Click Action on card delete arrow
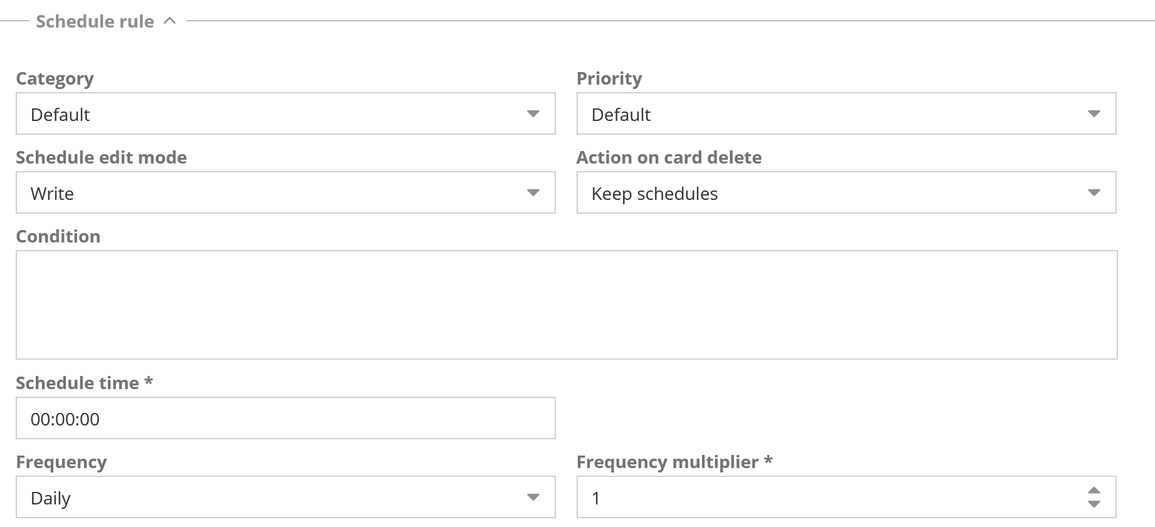 point(1094,193)
